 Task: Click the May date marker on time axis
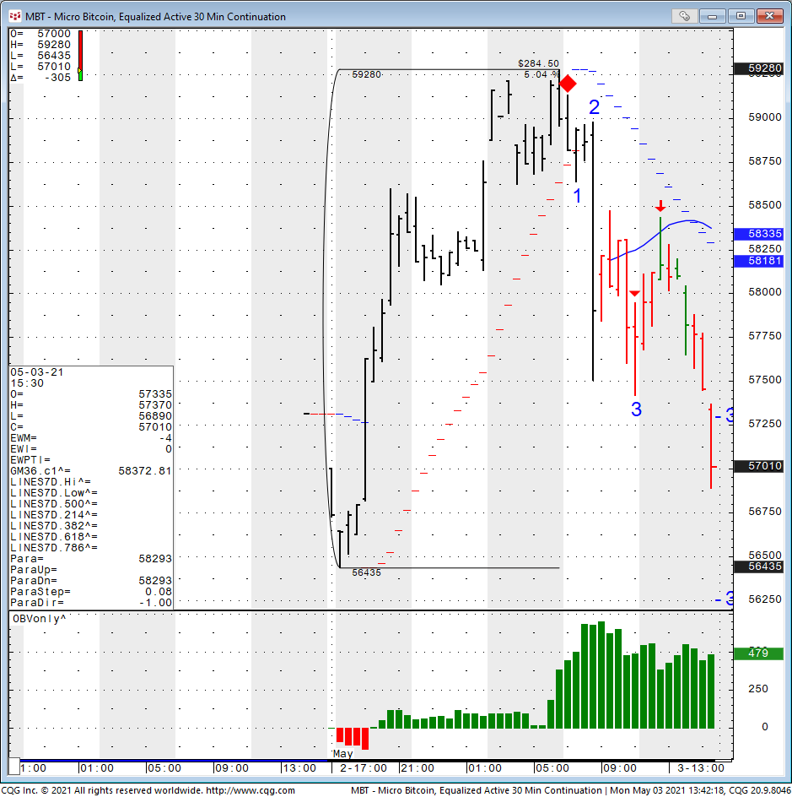click(x=343, y=753)
